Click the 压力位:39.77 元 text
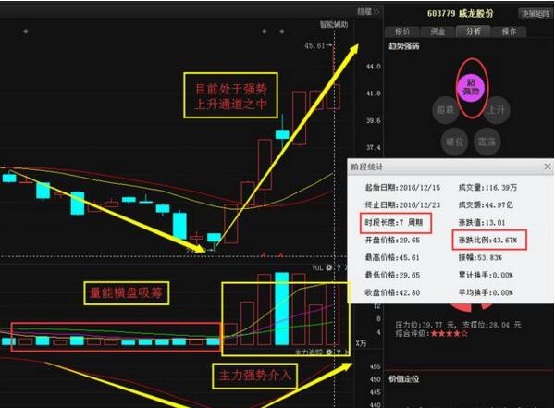 425,325
